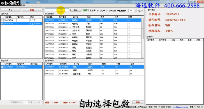This screenshot has height=109, width=204.
Task: Click part name value 顶板 in info panel
Action: [168, 25]
